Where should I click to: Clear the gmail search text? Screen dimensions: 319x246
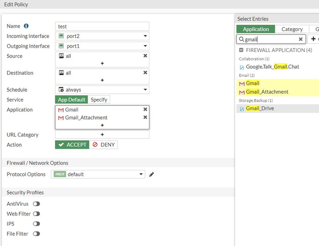coord(301,39)
